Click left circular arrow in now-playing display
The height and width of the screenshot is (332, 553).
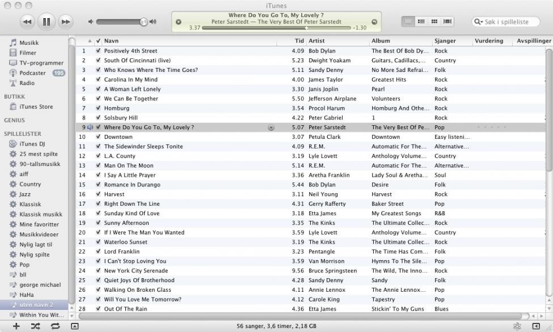[x=179, y=22]
